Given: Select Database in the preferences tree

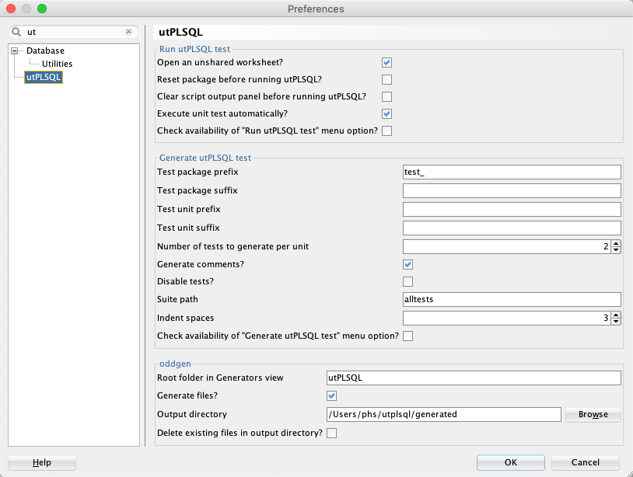Looking at the screenshot, I should [x=45, y=50].
